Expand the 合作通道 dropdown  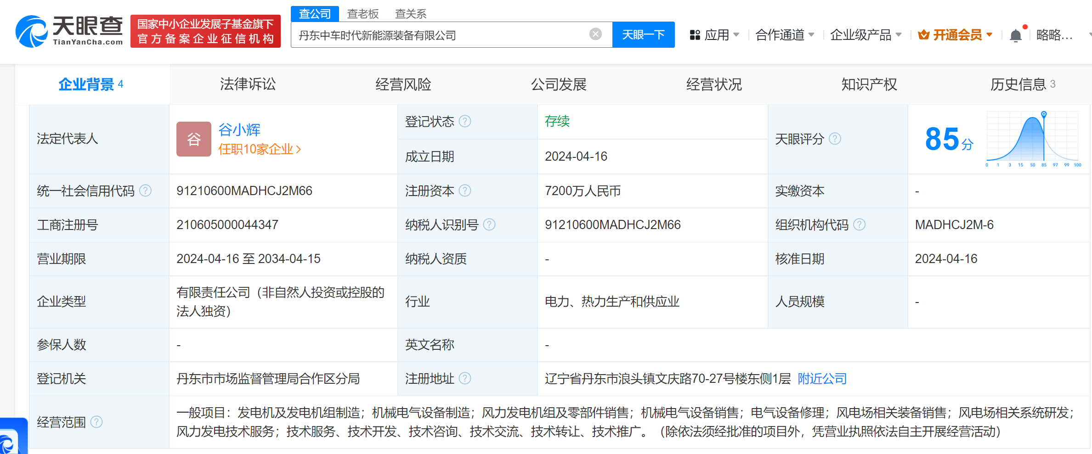point(785,35)
